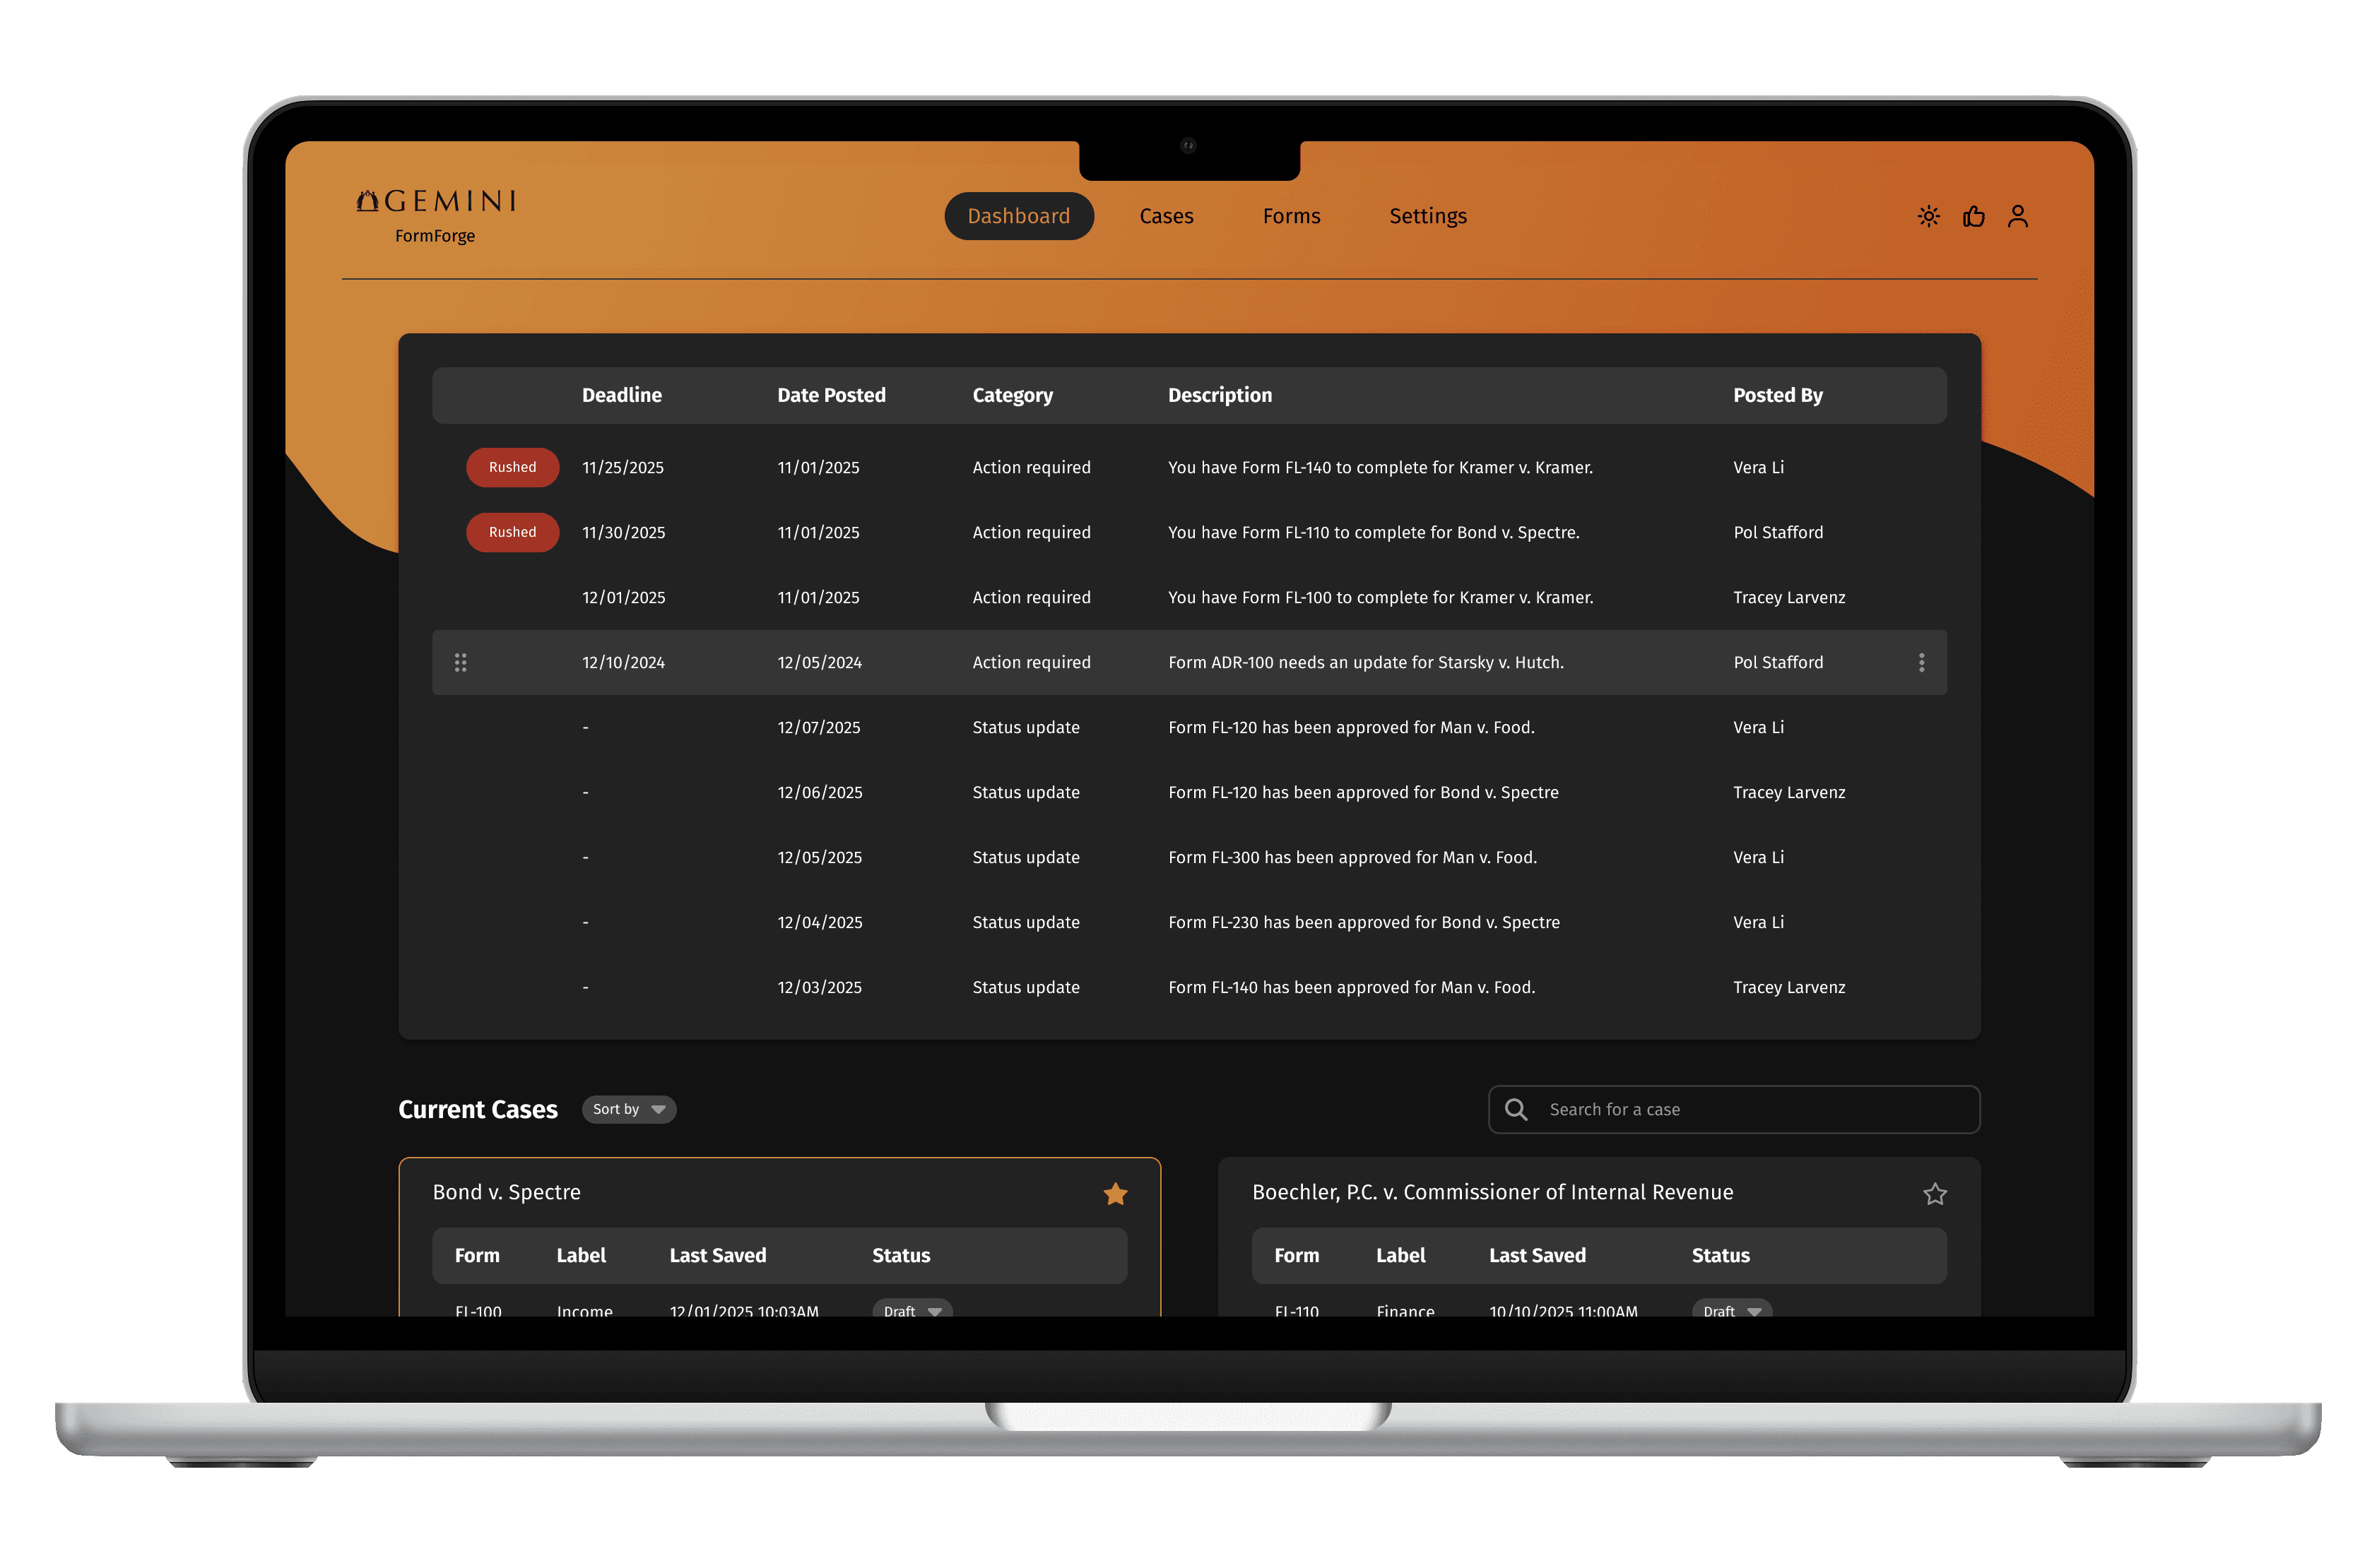2377x1568 pixels.
Task: Click the magnifier search icon
Action: 1516,1109
